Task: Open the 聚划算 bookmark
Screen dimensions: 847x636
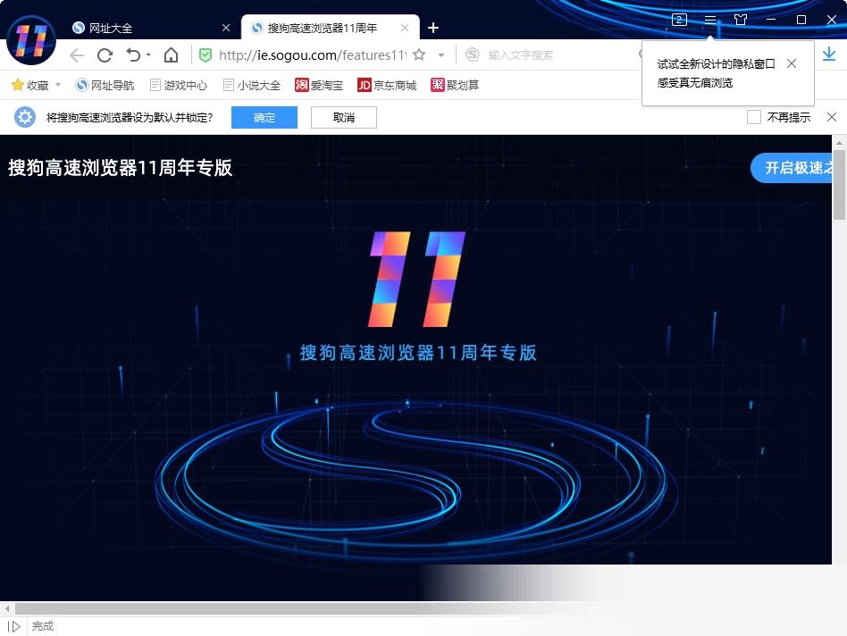Action: click(x=455, y=85)
